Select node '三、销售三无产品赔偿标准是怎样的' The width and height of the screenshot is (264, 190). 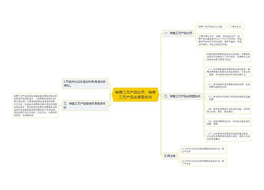pyautogui.click(x=85, y=106)
